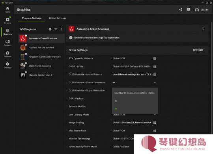
Task: Open Assassin's Creed Shadows more options menu
Action: tap(204, 29)
